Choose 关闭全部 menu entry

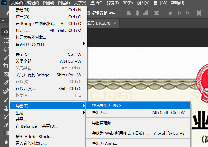pos(48,61)
